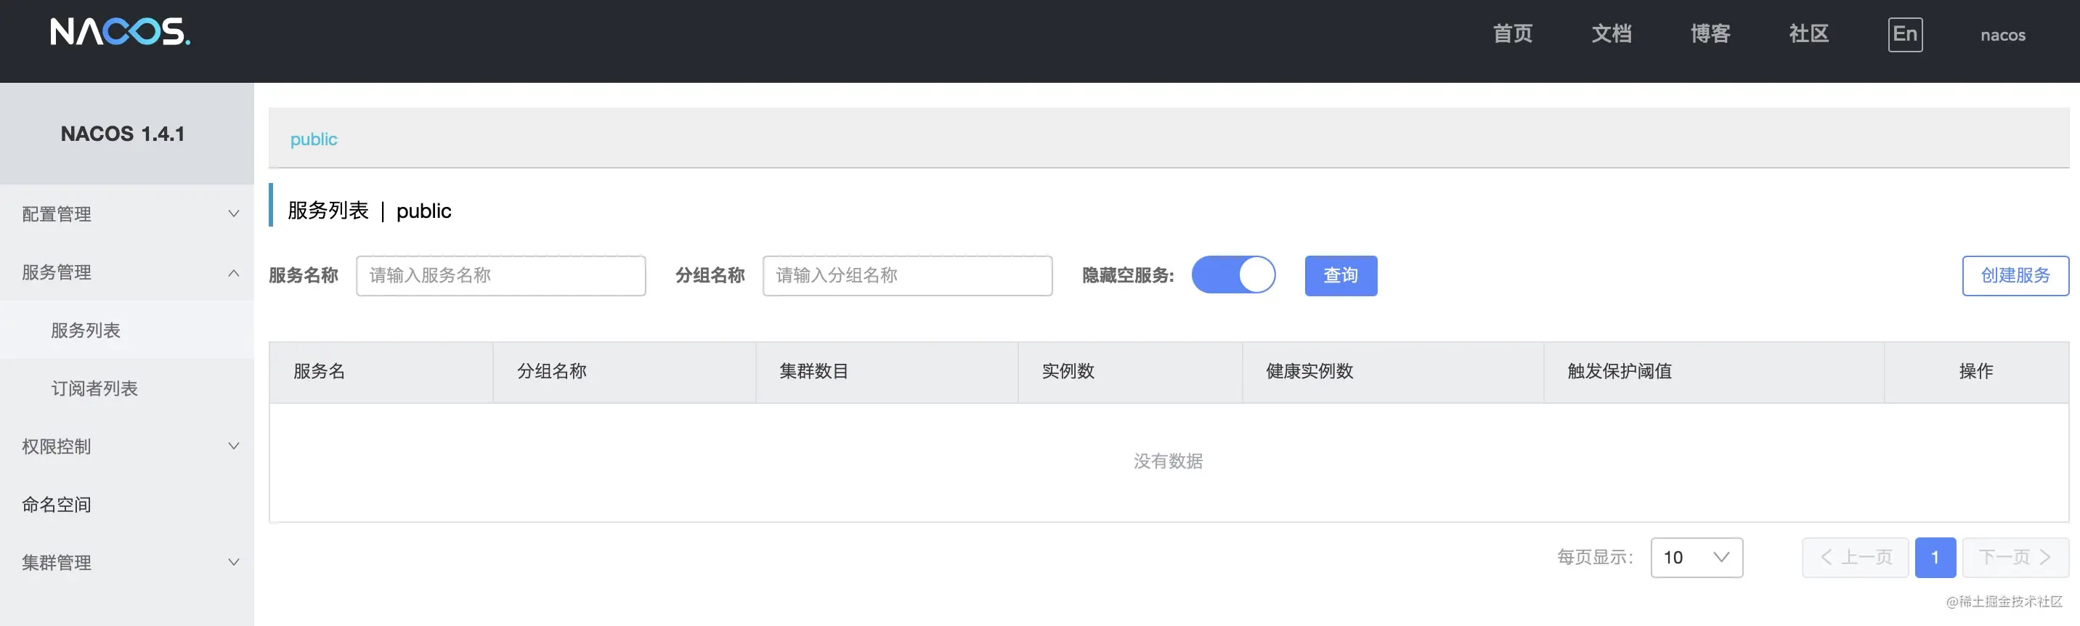Click the 服务名 column header

click(381, 372)
